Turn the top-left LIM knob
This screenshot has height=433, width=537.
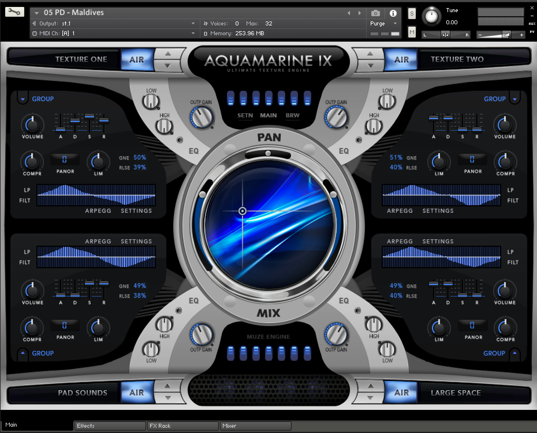[98, 162]
